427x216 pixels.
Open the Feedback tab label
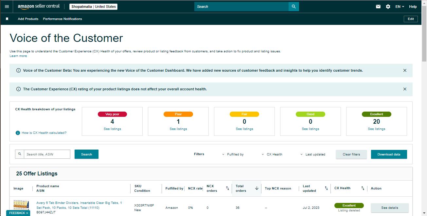pos(17,213)
